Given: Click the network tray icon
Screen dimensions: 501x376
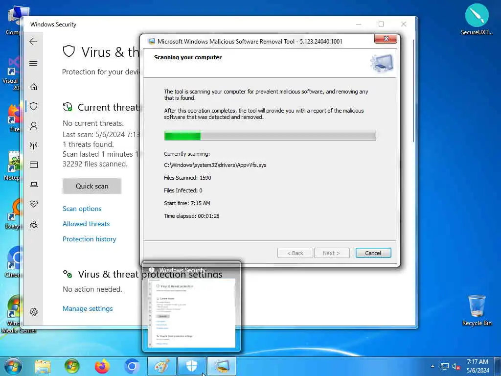Looking at the screenshot, I should click(444, 366).
